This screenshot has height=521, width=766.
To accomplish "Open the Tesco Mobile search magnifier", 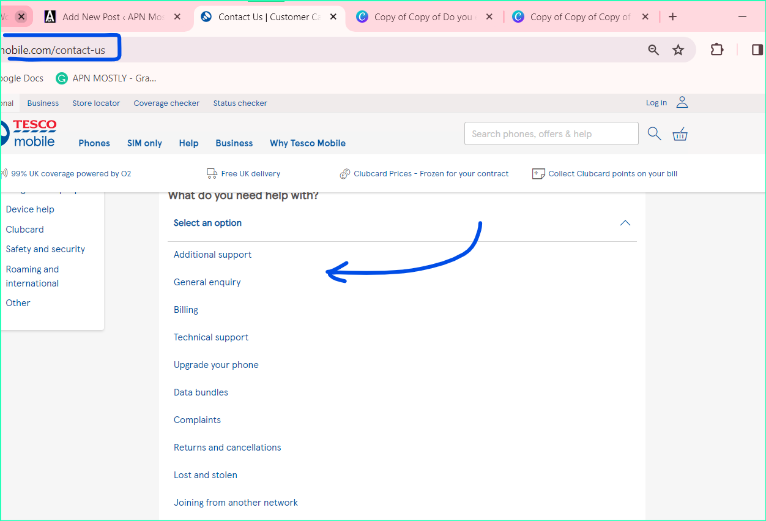I will tap(654, 133).
